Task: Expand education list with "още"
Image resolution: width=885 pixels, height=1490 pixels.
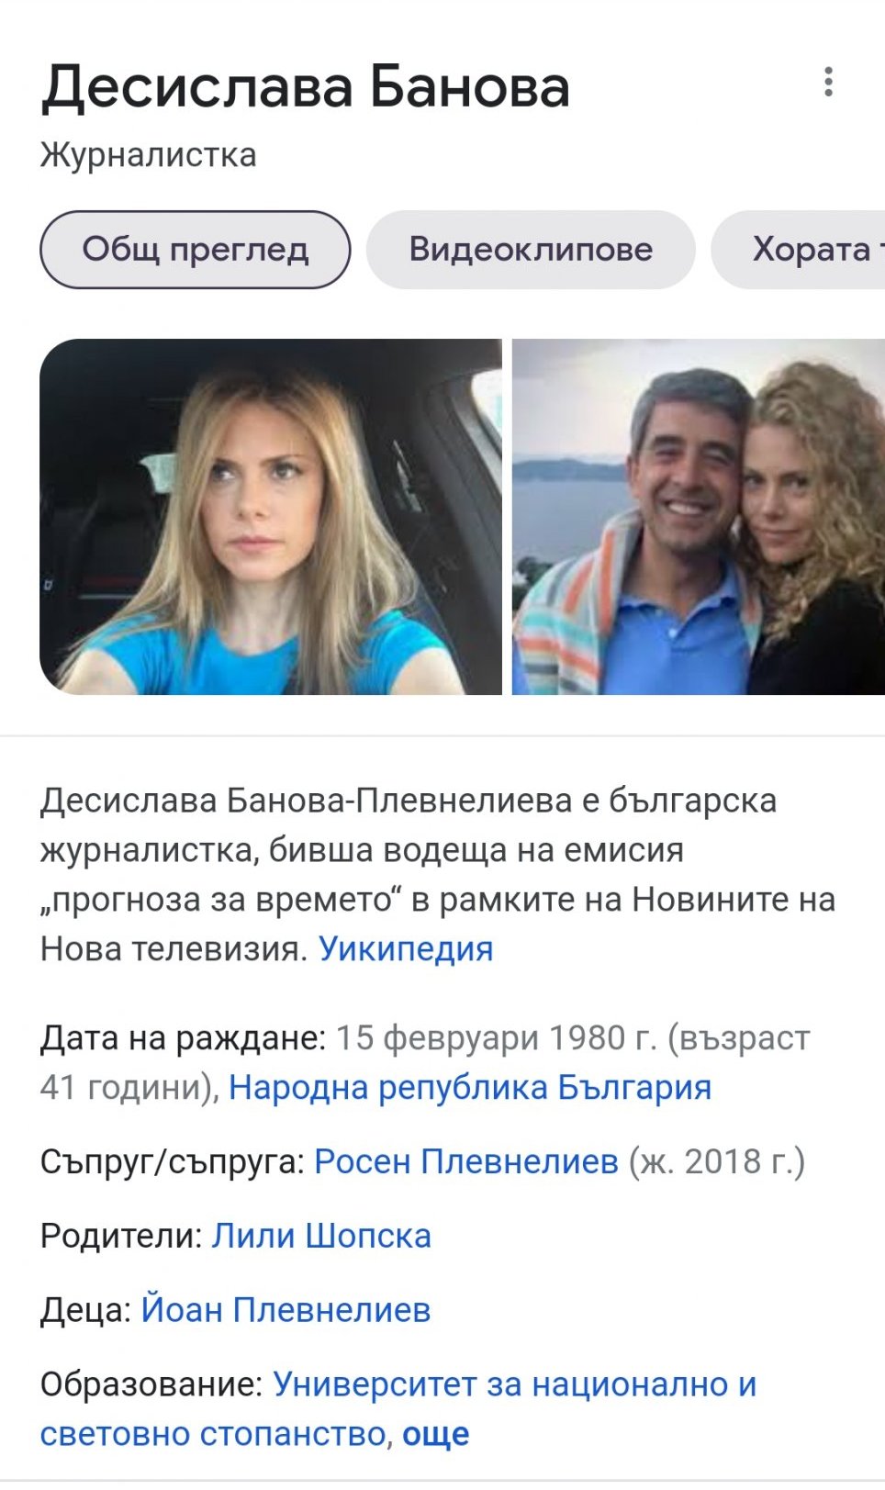Action: click(436, 1434)
